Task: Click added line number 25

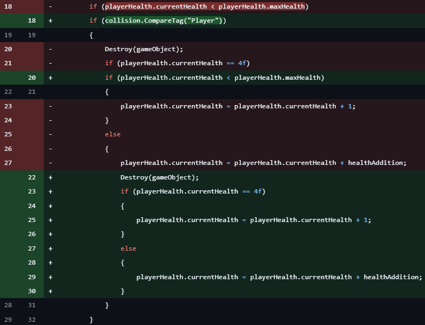Action: pyautogui.click(x=32, y=220)
